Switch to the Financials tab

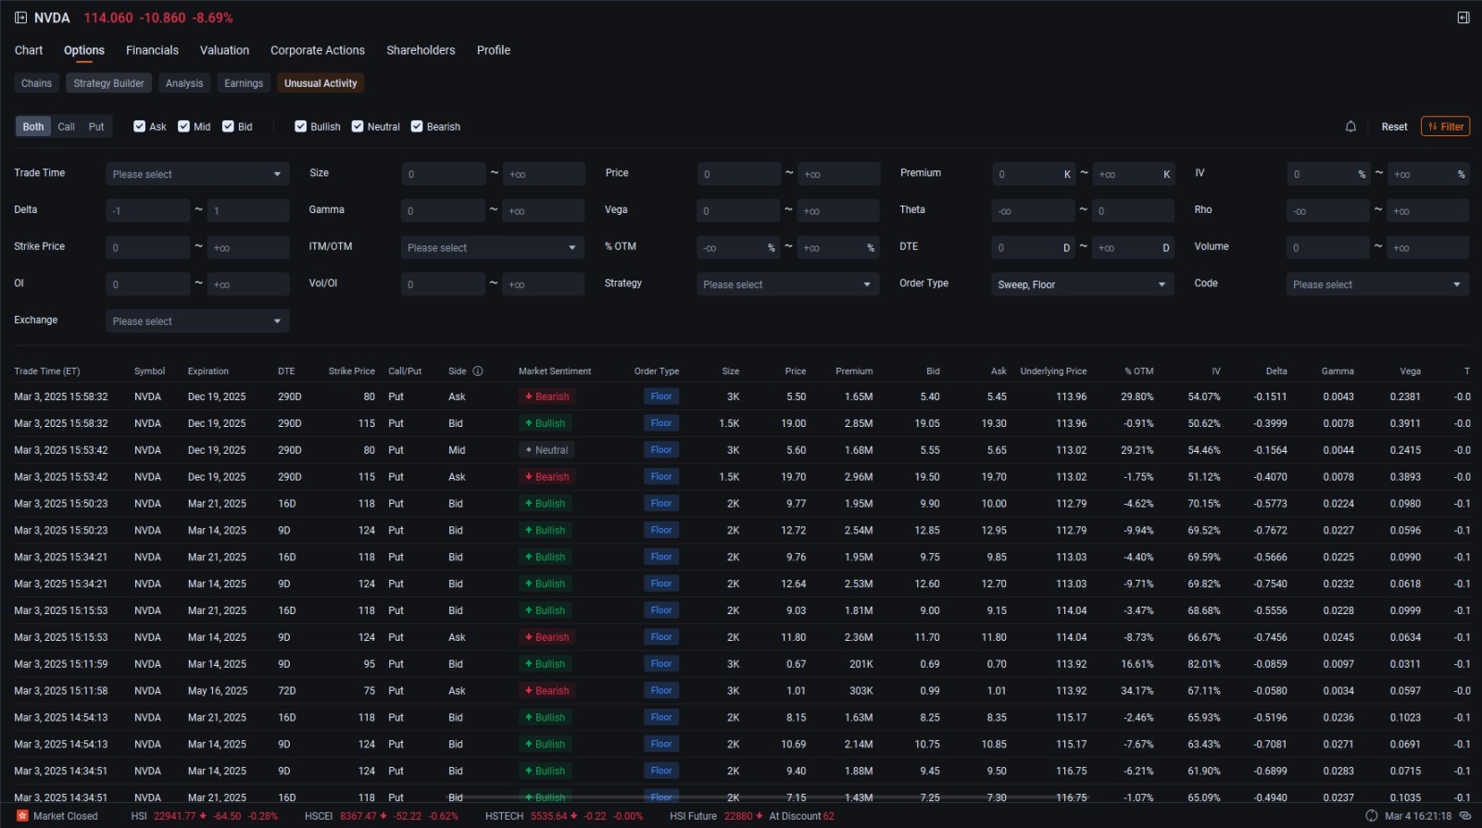pyautogui.click(x=152, y=50)
